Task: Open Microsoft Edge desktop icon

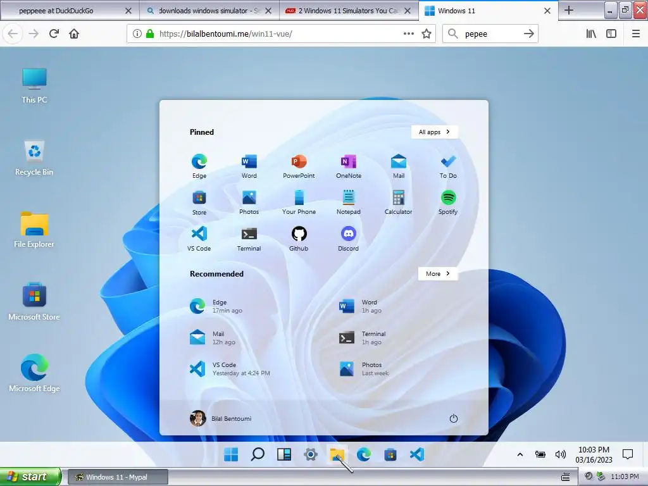Action: (x=34, y=373)
